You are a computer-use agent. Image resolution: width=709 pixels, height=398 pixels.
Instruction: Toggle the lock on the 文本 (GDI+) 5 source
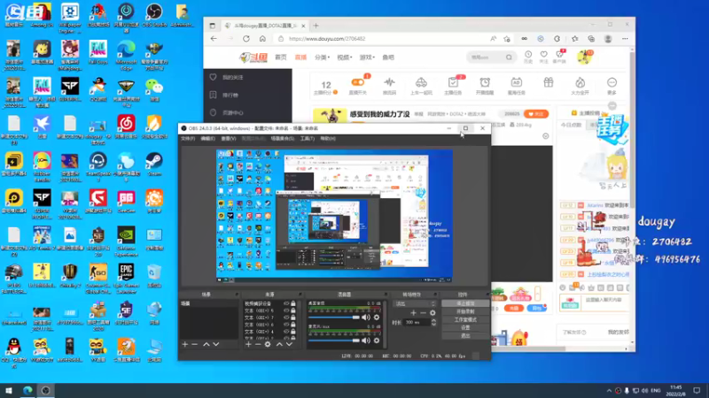293,310
